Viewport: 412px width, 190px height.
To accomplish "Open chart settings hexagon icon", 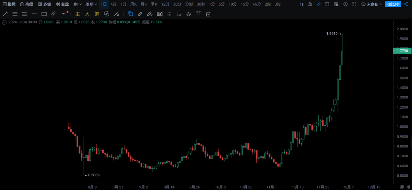I will point(345,4).
